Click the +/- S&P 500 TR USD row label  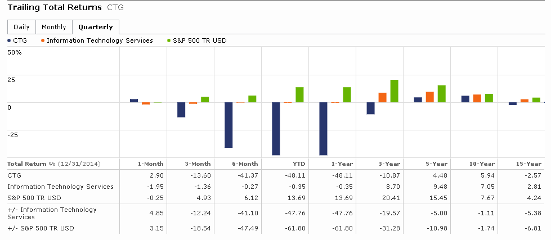[40, 228]
